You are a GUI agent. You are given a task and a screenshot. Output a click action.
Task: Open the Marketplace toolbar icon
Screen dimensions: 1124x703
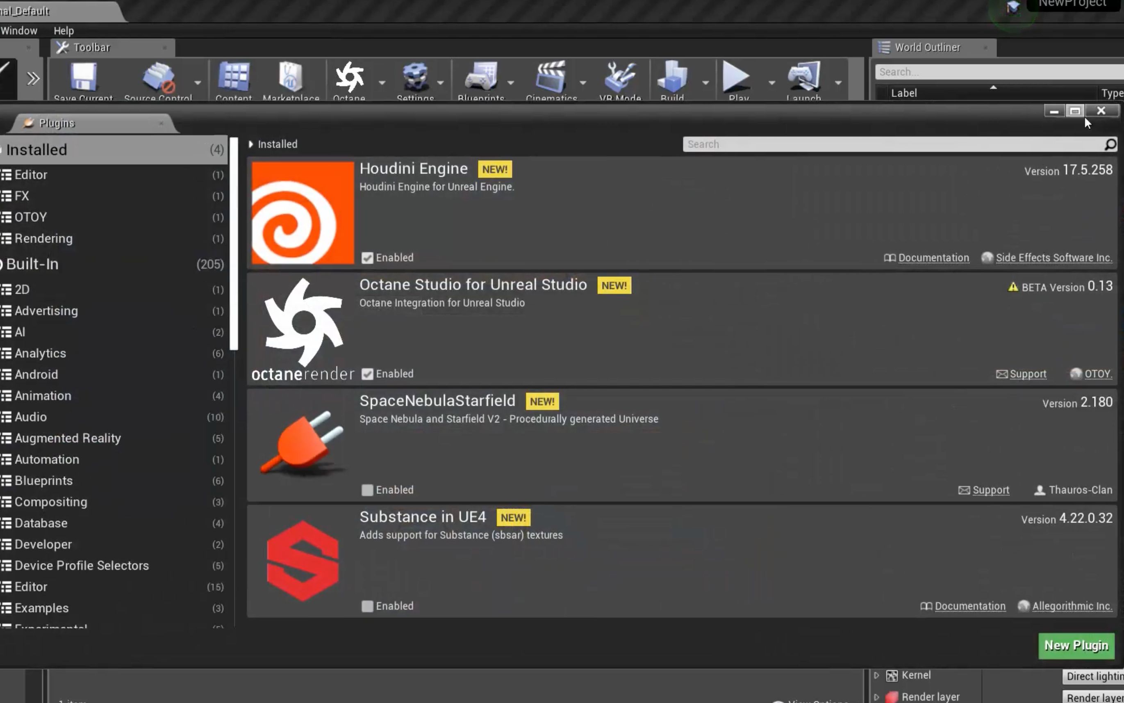(x=291, y=76)
